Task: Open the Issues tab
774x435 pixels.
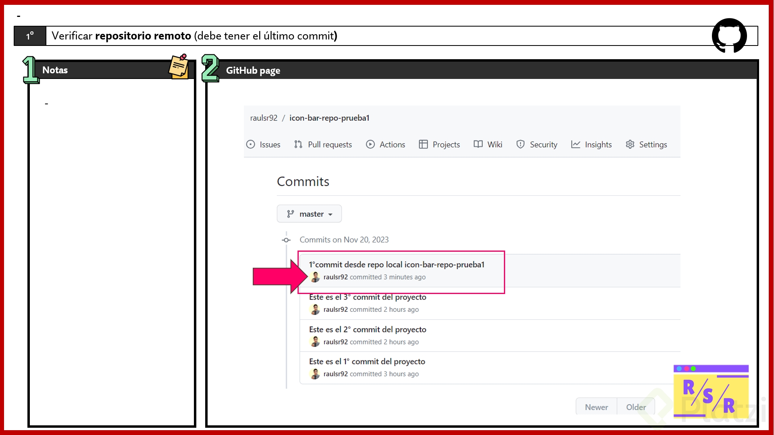Action: point(263,145)
